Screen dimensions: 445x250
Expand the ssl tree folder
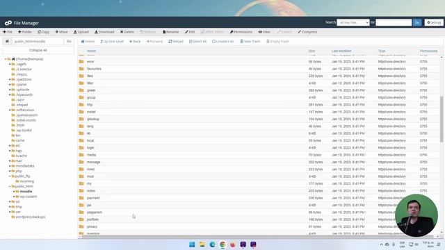[x=10, y=202]
